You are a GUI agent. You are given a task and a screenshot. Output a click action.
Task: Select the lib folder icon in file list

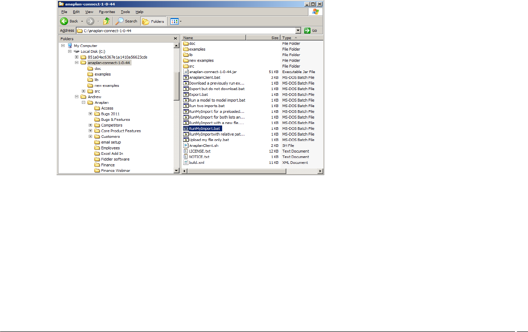(186, 55)
